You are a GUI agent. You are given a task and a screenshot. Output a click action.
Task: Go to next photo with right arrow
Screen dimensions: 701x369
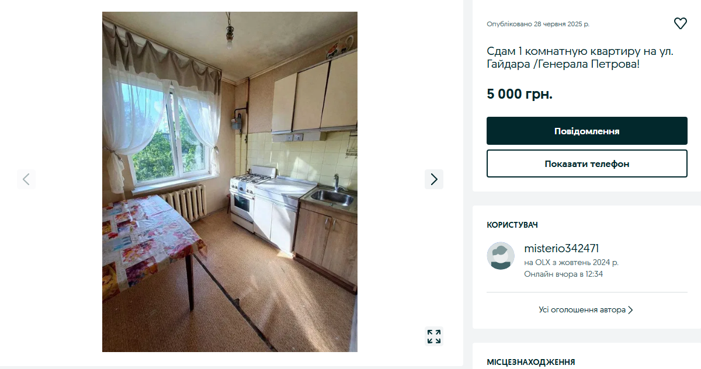click(x=434, y=179)
